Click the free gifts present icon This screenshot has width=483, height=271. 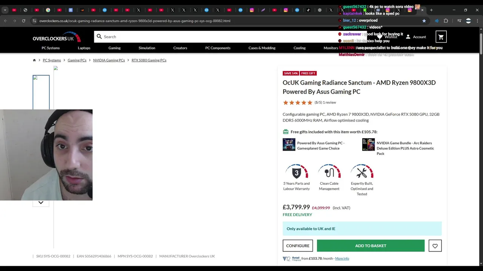tap(286, 132)
